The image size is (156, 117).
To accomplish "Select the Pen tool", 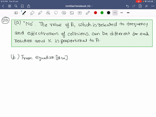I will click(24, 13).
